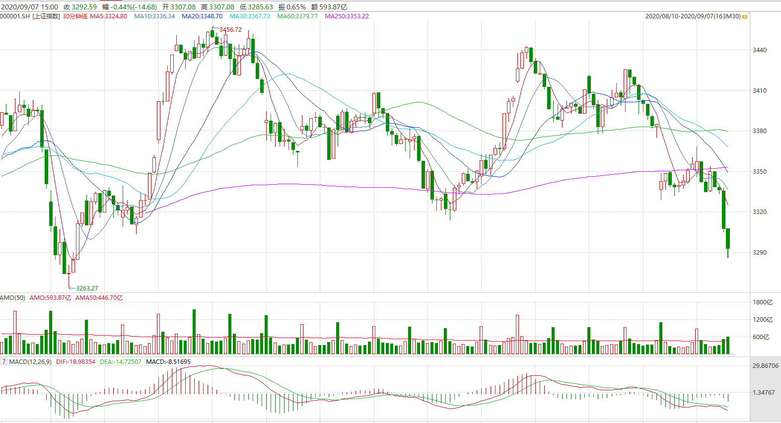Click the 3410 price axis label
This screenshot has height=423, width=781.
click(x=760, y=91)
